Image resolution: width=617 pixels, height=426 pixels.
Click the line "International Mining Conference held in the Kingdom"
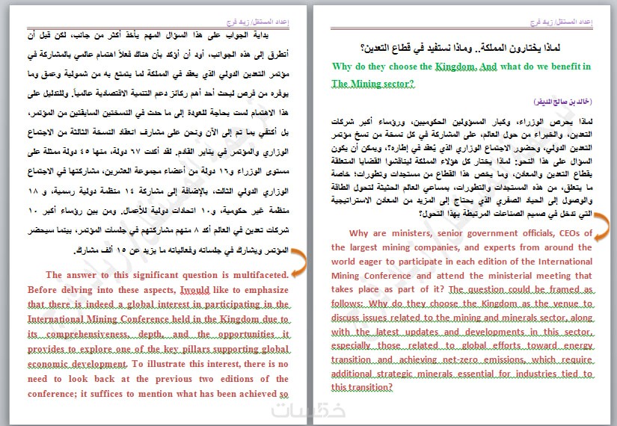[x=159, y=319]
